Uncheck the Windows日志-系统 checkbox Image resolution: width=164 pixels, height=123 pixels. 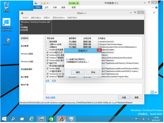pos(47,55)
